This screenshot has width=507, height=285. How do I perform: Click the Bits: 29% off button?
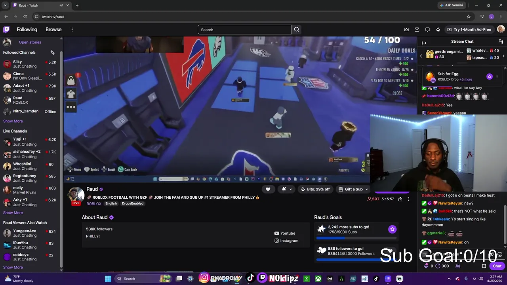315,189
